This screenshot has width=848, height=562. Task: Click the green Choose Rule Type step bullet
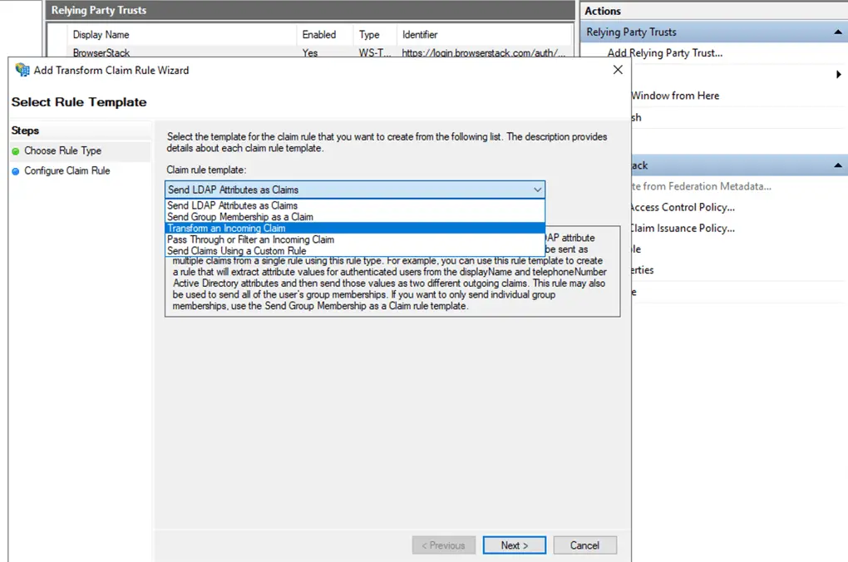(16, 151)
